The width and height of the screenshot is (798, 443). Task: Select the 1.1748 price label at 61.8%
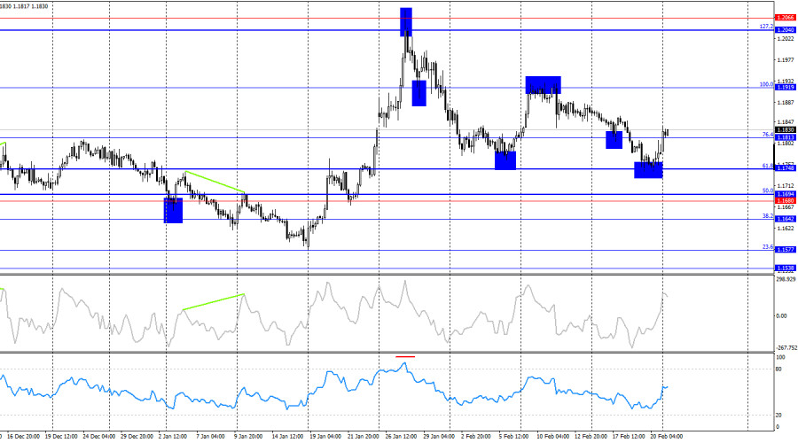point(784,168)
